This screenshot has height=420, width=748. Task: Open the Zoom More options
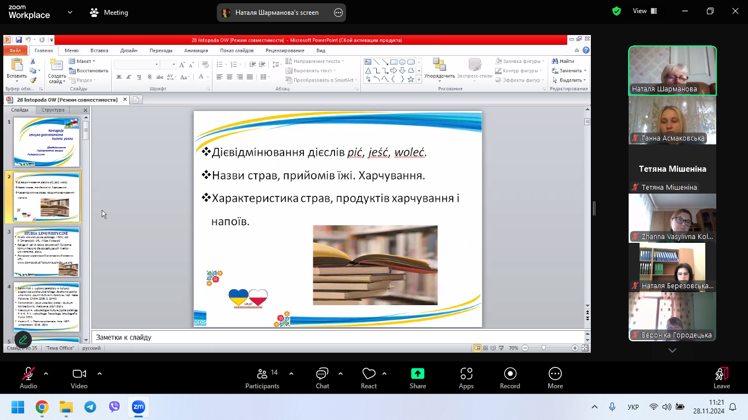coord(555,374)
